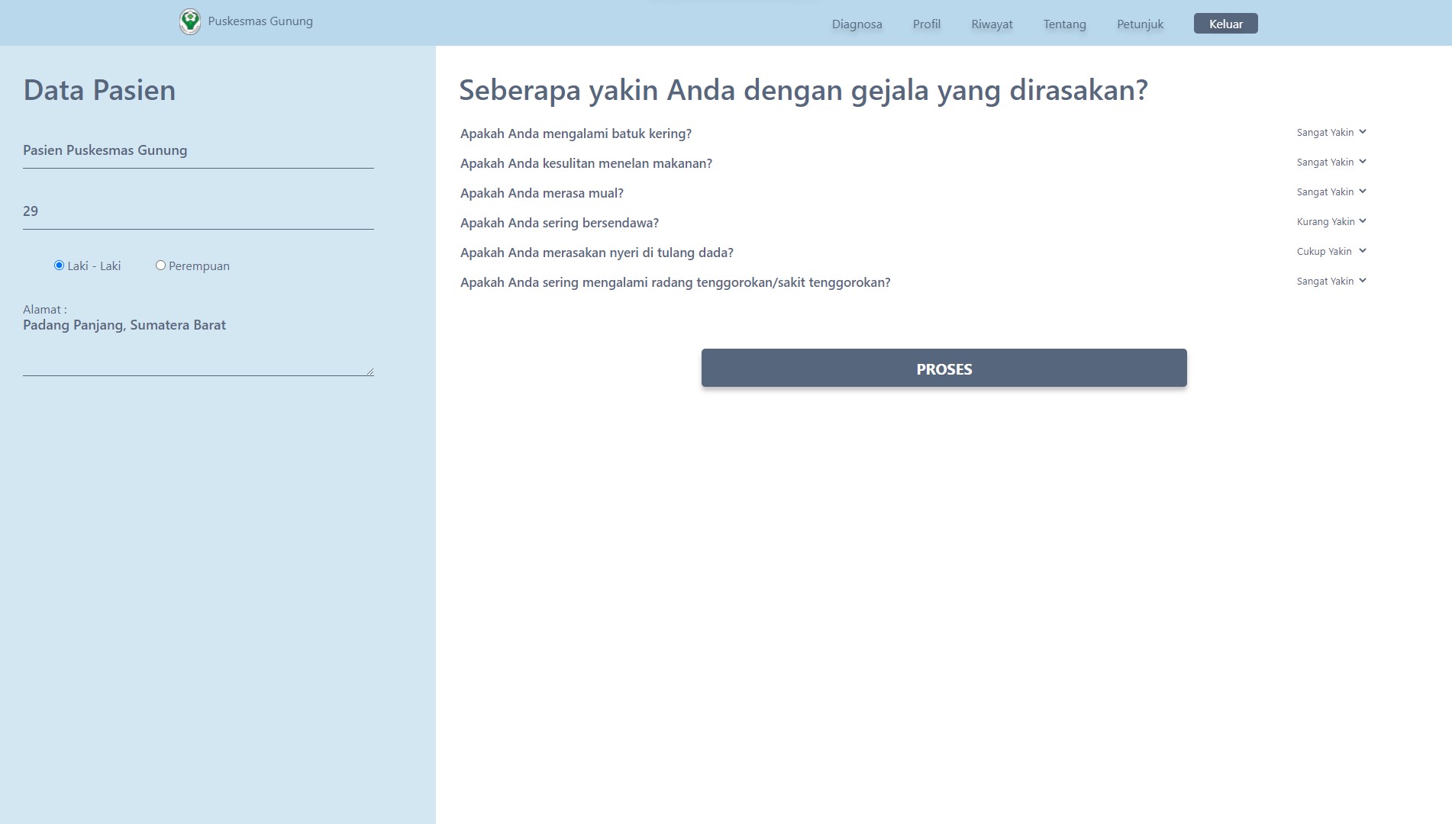Image resolution: width=1452 pixels, height=824 pixels.
Task: Grab the address textarea resize handle
Action: pyautogui.click(x=370, y=372)
